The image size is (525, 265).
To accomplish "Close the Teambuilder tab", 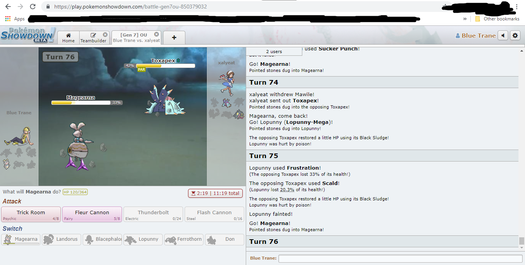I will click(x=105, y=35).
